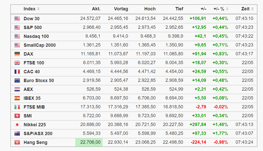Sort table by Index column arrows
The width and height of the screenshot is (263, 151).
click(x=38, y=9)
